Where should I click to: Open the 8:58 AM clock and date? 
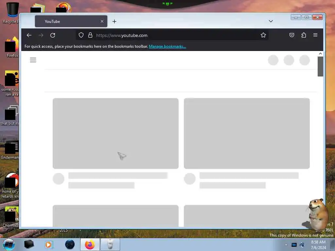click(x=318, y=245)
